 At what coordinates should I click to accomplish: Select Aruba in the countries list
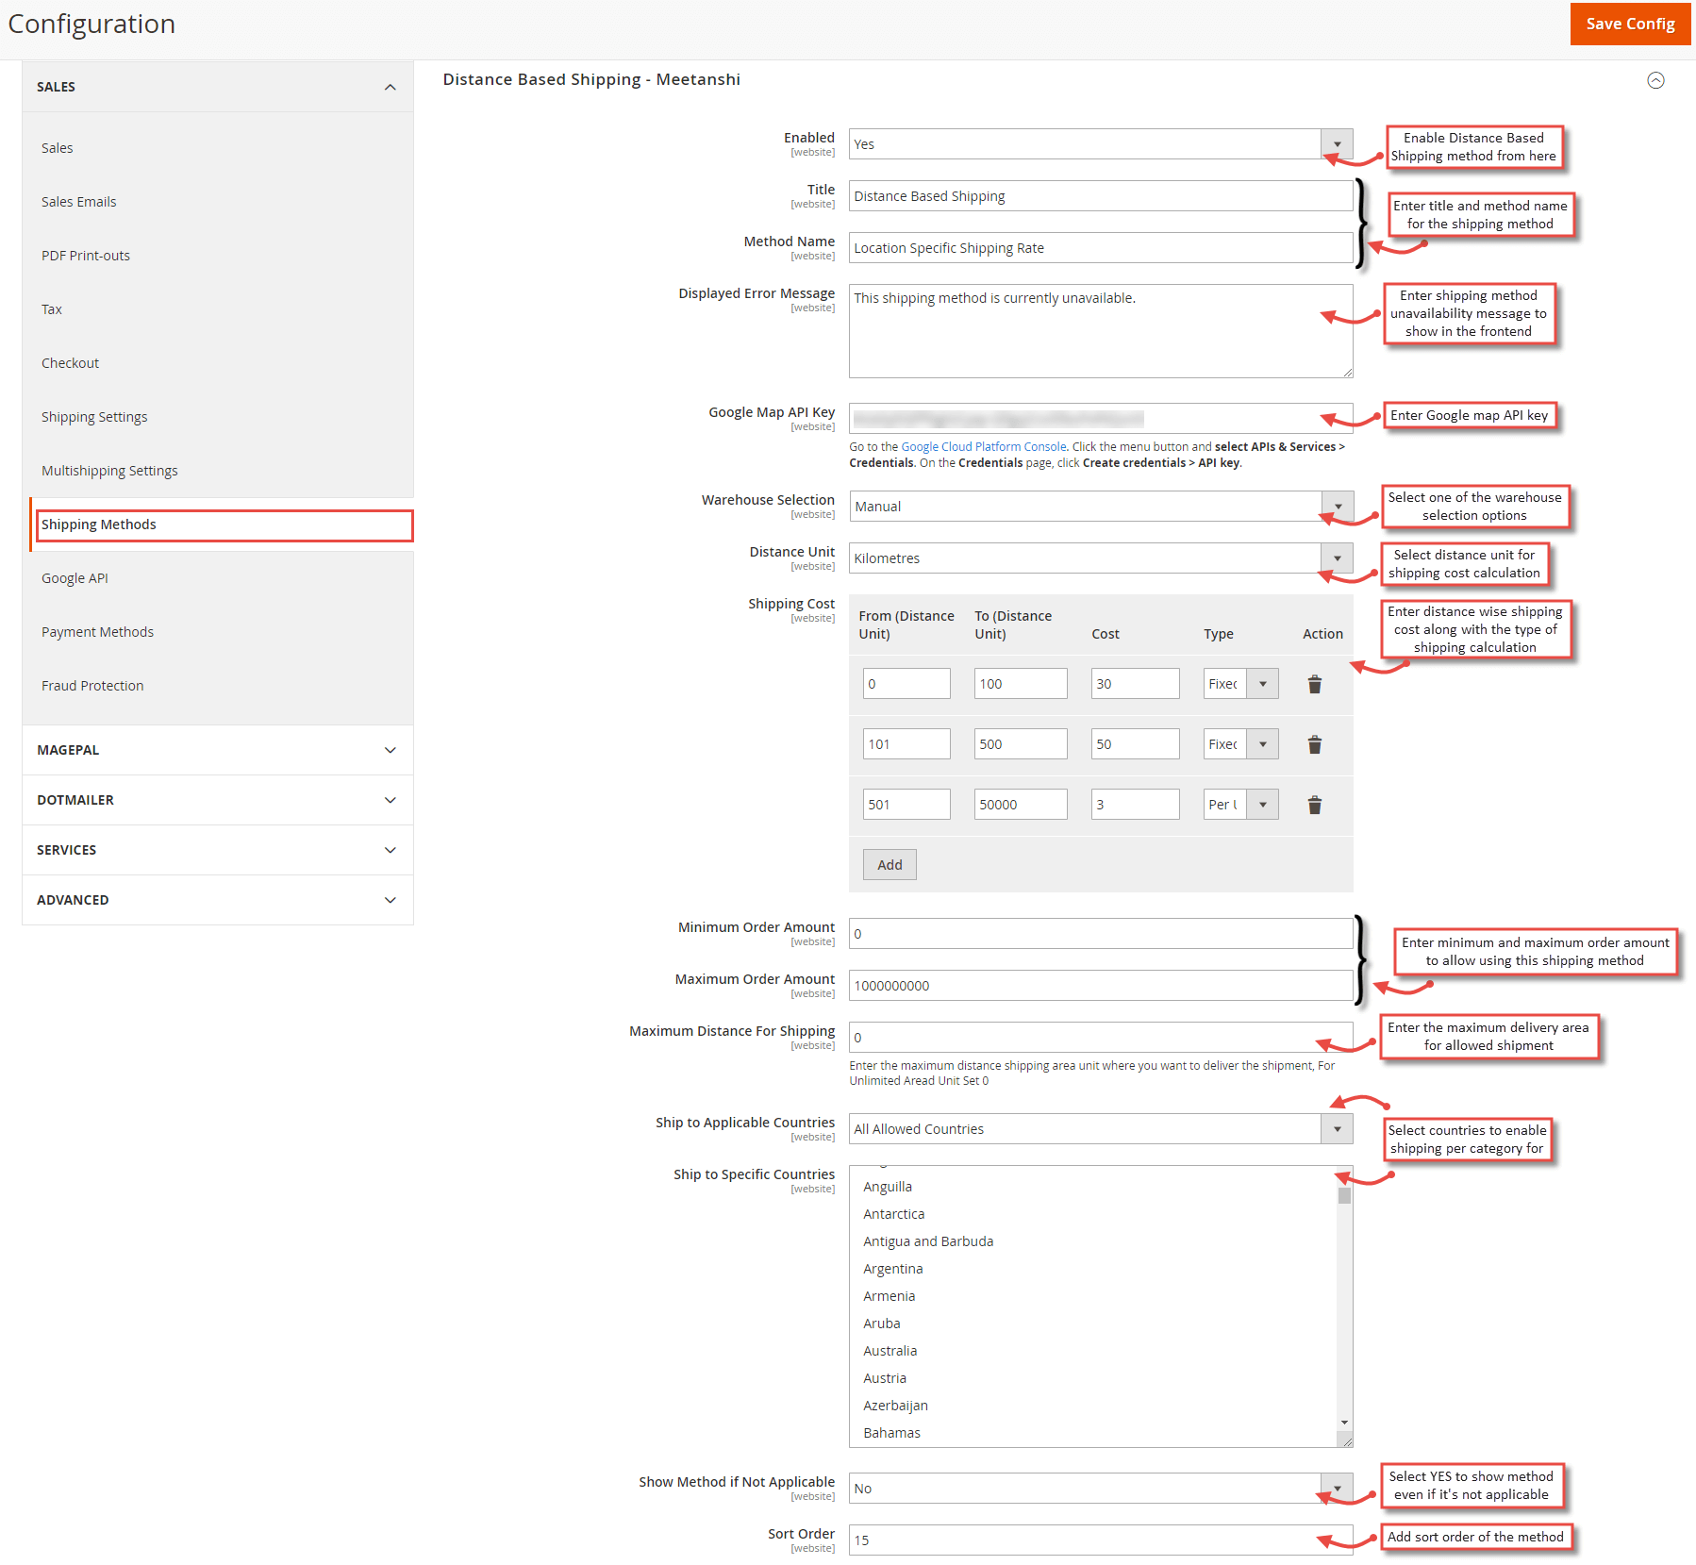tap(1093, 1324)
